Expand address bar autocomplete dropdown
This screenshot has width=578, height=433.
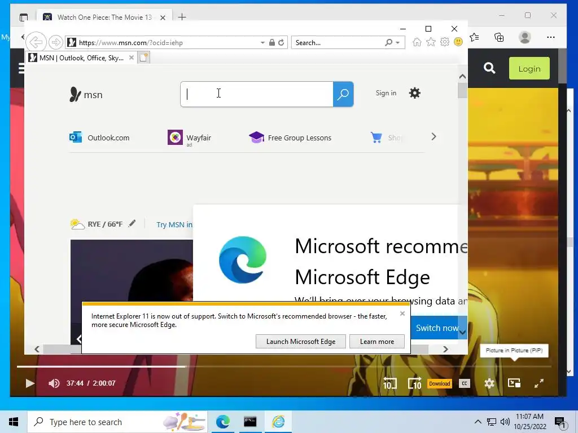tap(262, 43)
